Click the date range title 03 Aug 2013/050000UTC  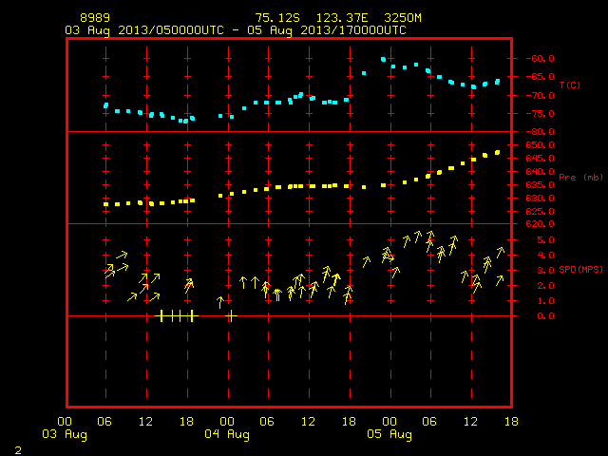(x=144, y=30)
